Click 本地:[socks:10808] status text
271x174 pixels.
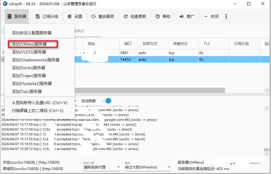pyautogui.click(x=31, y=162)
